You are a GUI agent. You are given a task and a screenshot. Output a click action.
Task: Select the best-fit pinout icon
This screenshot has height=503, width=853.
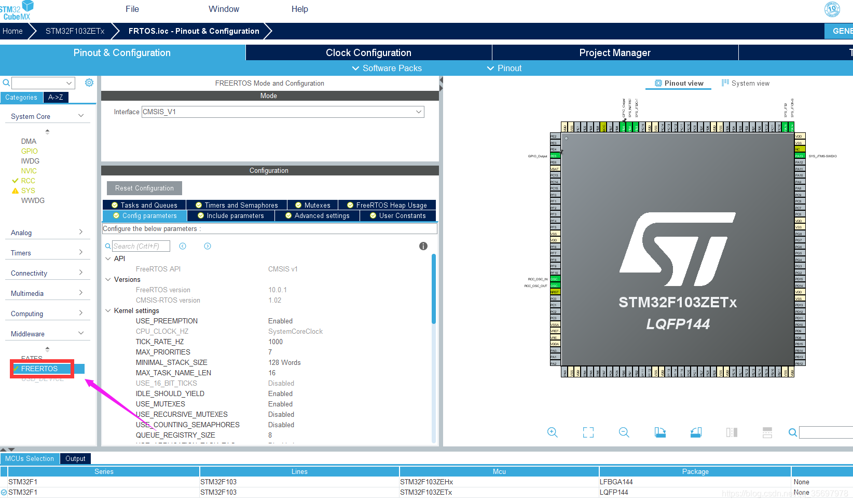pos(588,432)
